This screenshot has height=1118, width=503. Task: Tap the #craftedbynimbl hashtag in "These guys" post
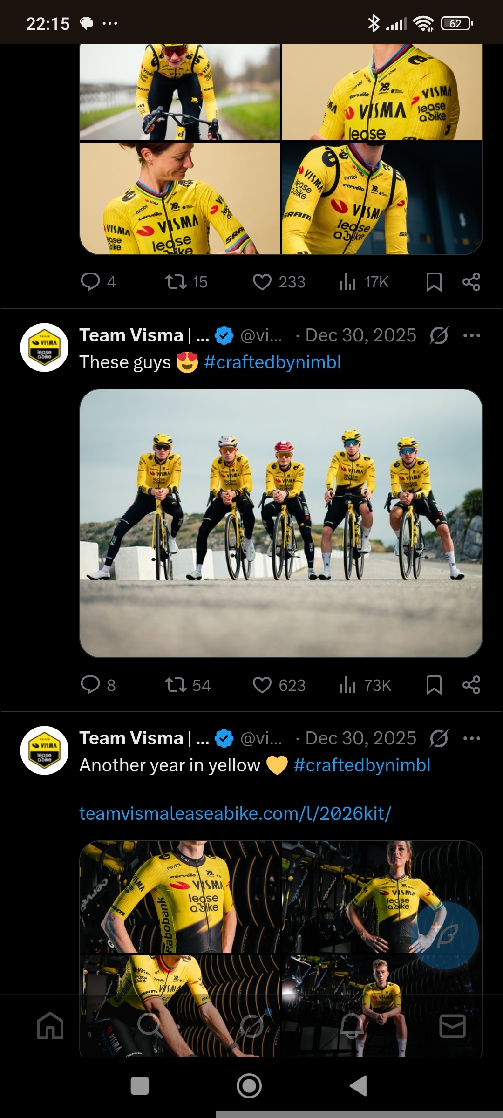click(272, 362)
